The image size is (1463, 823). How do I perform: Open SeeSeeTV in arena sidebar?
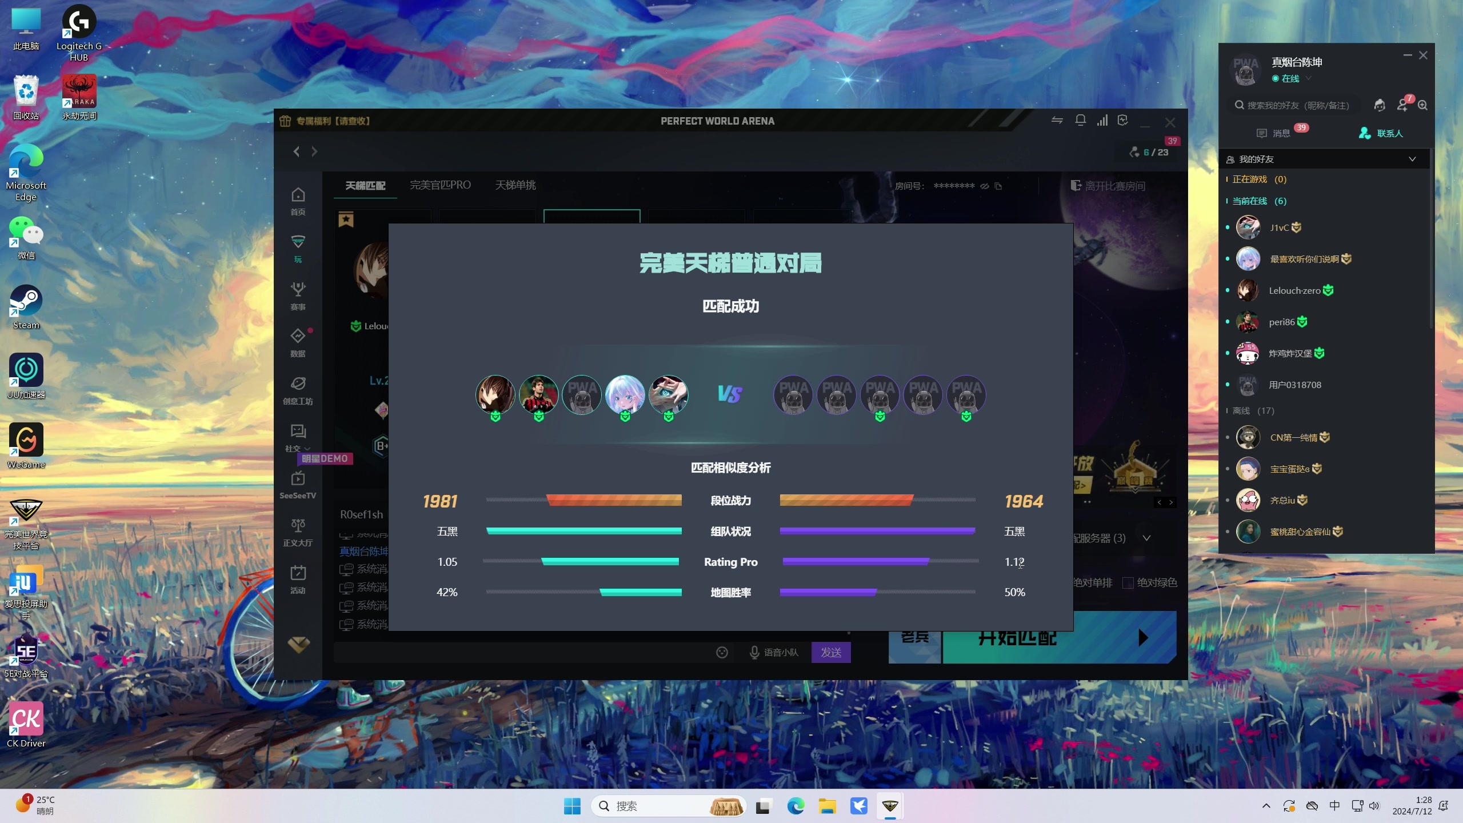[298, 485]
